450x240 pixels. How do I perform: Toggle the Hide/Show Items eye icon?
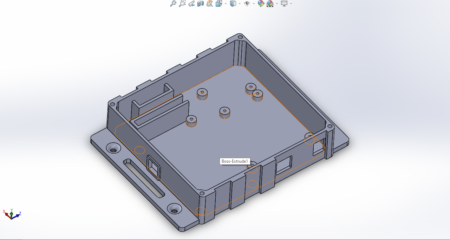pos(247,4)
